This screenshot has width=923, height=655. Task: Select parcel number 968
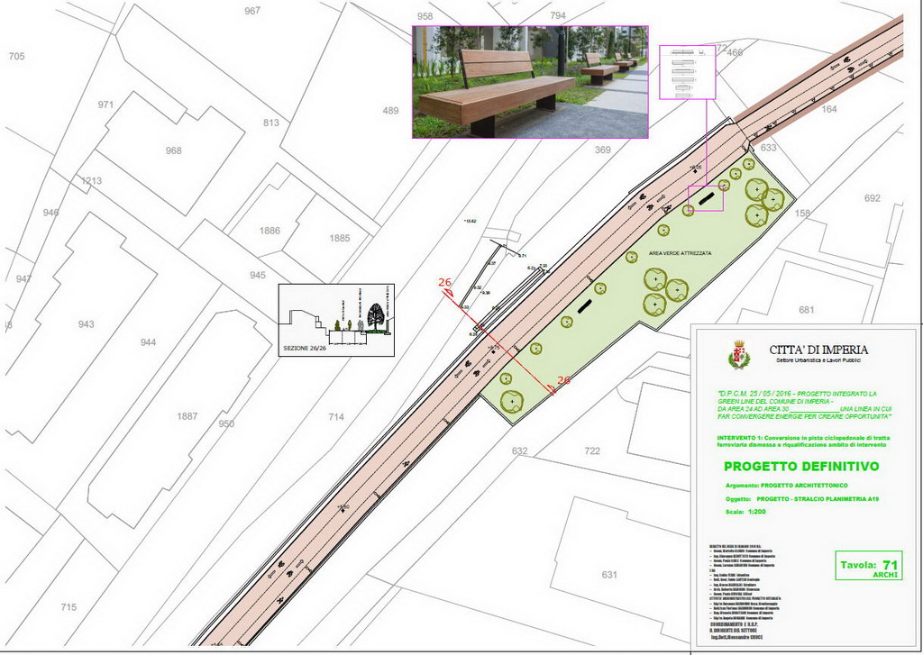(174, 150)
